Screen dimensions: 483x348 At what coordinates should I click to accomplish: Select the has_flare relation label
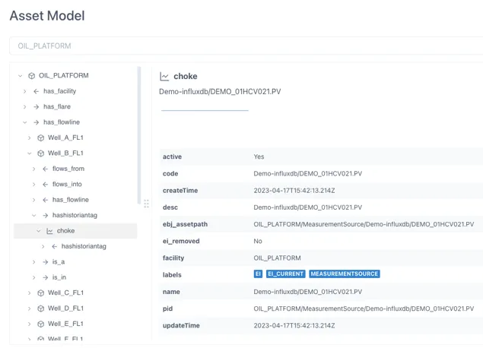[57, 107]
